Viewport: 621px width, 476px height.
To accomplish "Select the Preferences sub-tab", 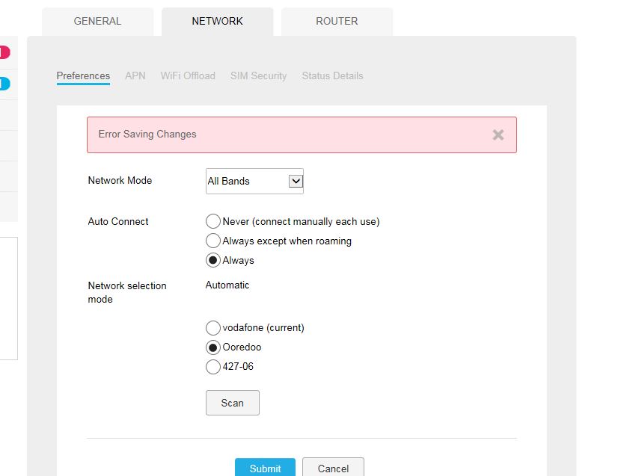I will [83, 75].
